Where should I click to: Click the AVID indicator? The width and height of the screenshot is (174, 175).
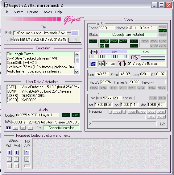click(x=93, y=41)
